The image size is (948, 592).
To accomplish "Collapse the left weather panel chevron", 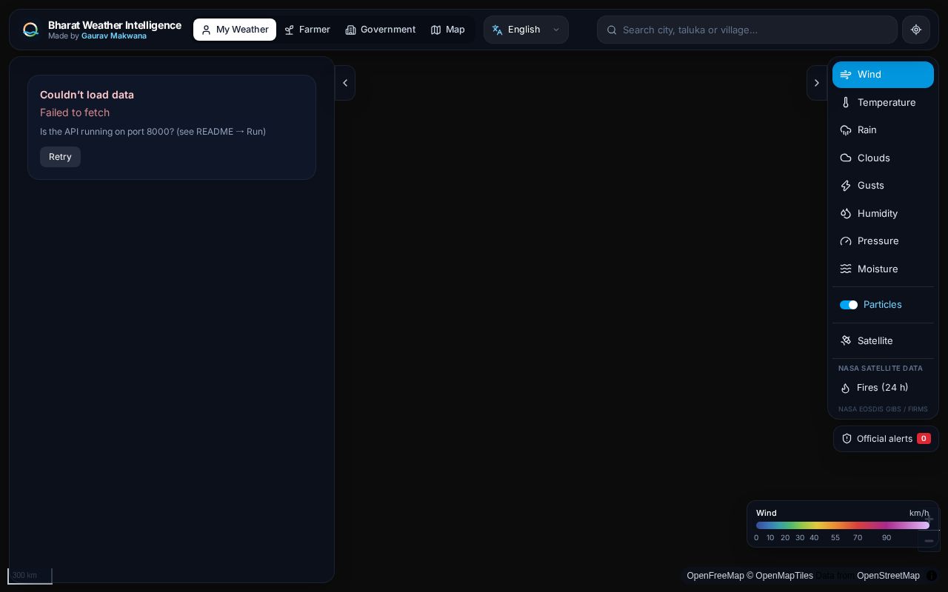I will tap(345, 83).
